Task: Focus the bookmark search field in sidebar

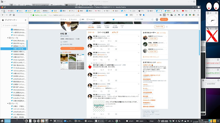Action: [14, 26]
